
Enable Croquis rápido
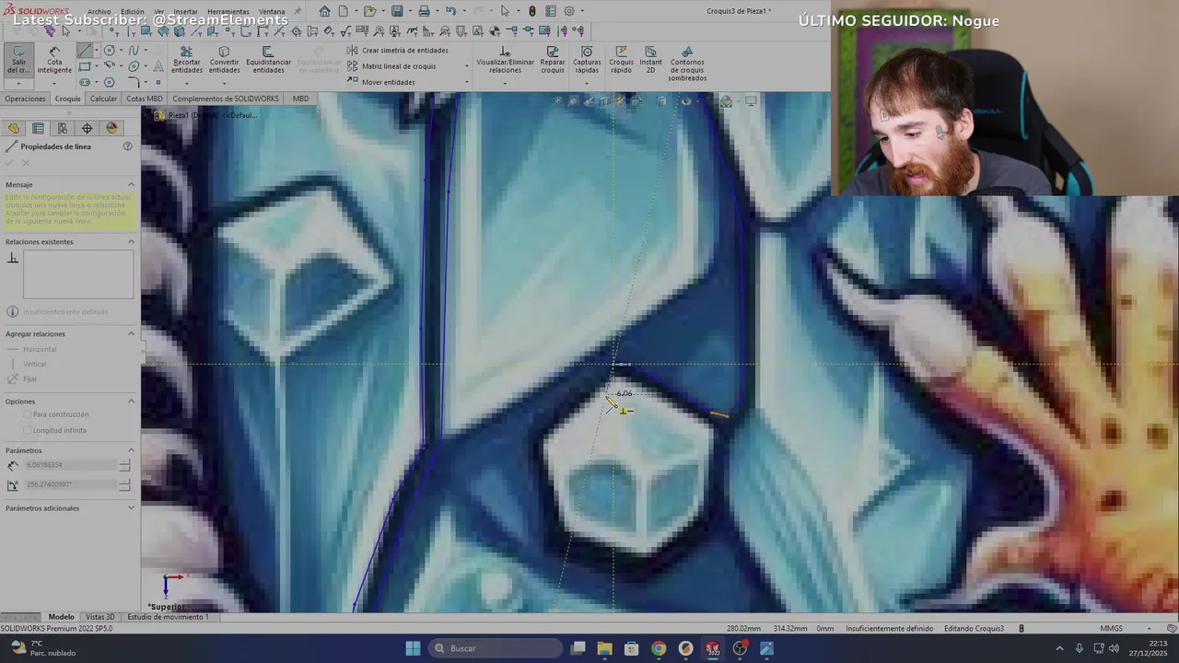pos(621,60)
